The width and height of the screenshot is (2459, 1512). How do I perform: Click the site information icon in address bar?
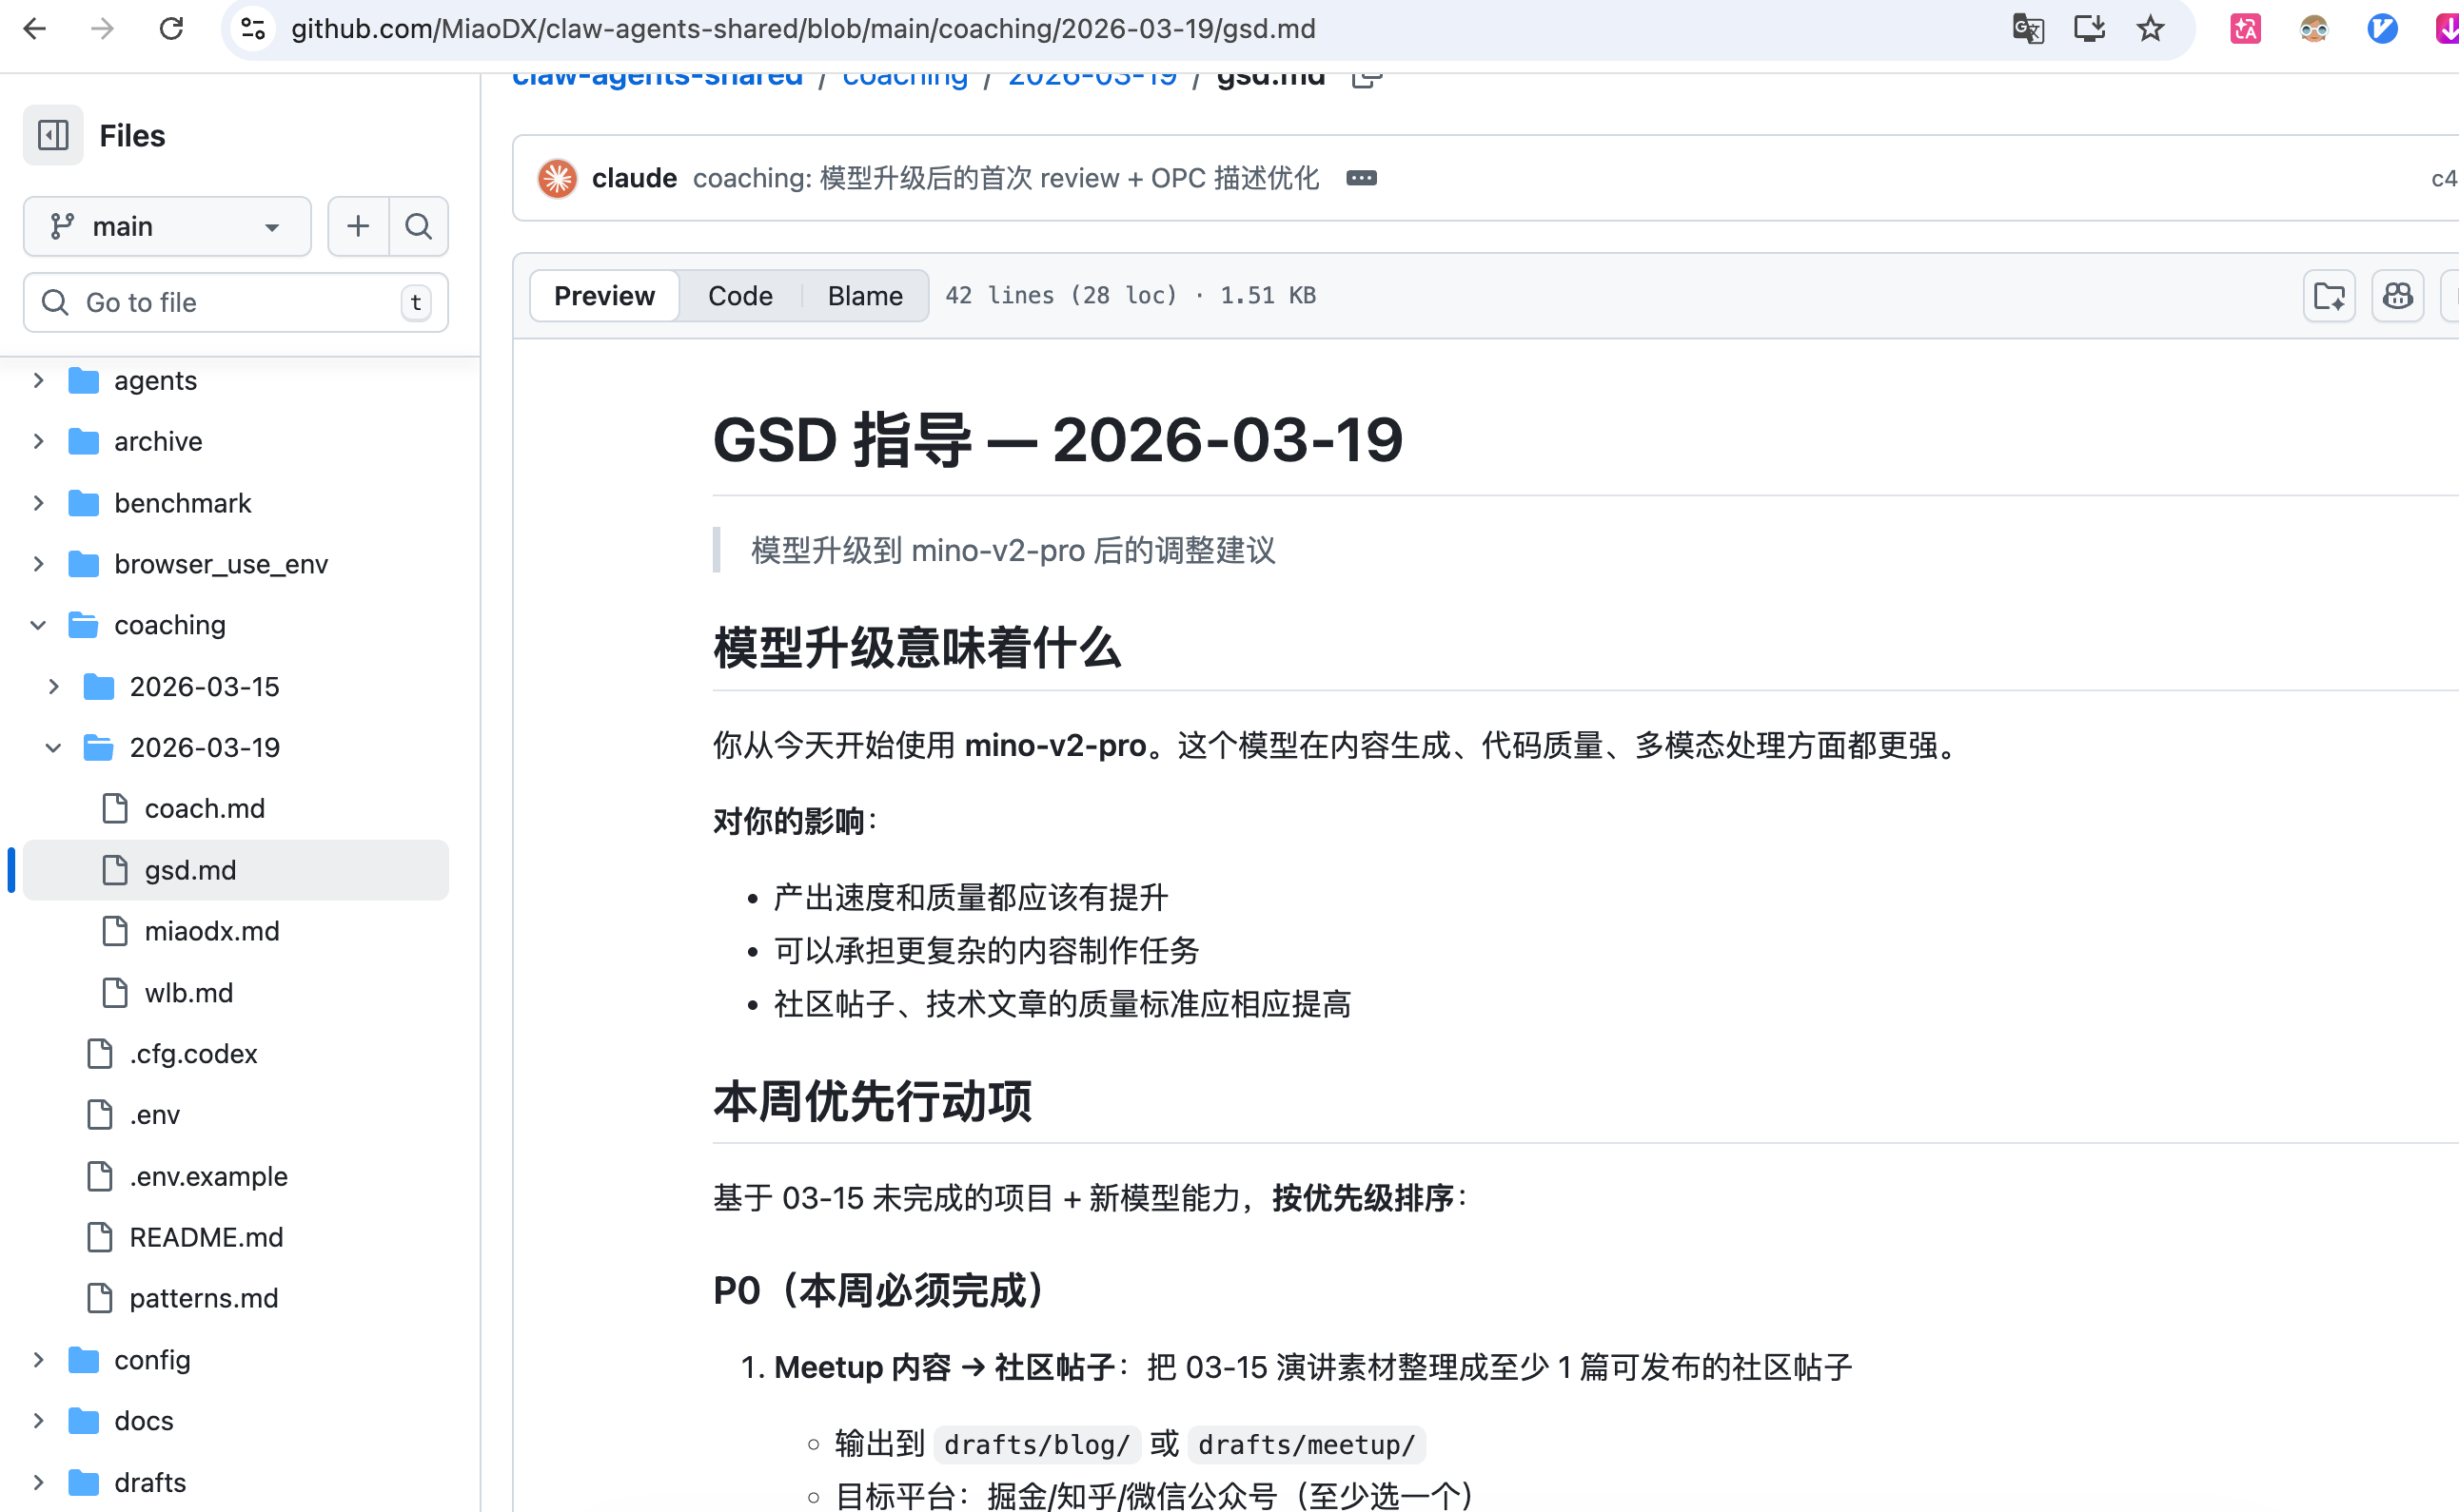253,29
